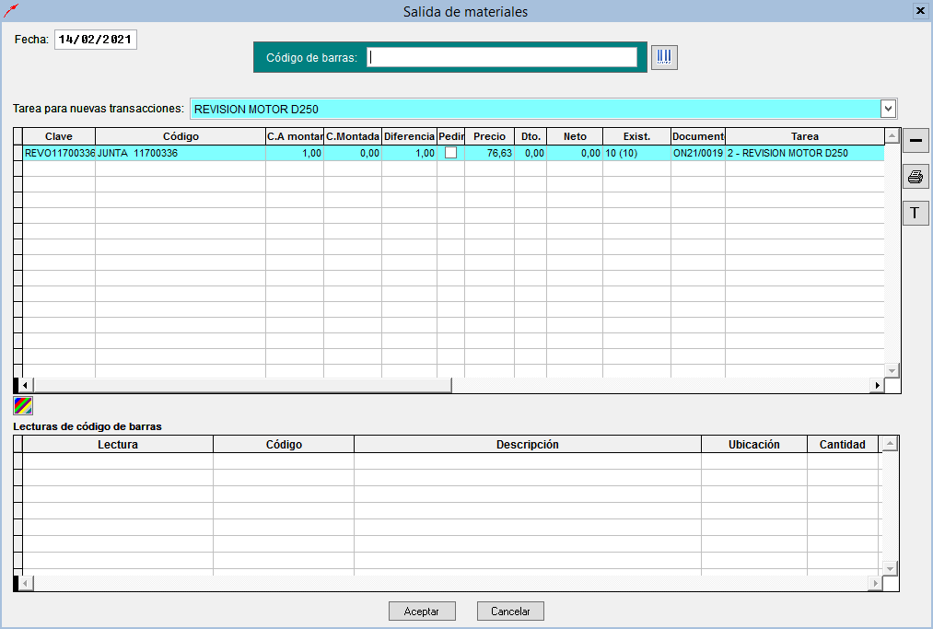Click the price cell 76,63

click(x=490, y=153)
